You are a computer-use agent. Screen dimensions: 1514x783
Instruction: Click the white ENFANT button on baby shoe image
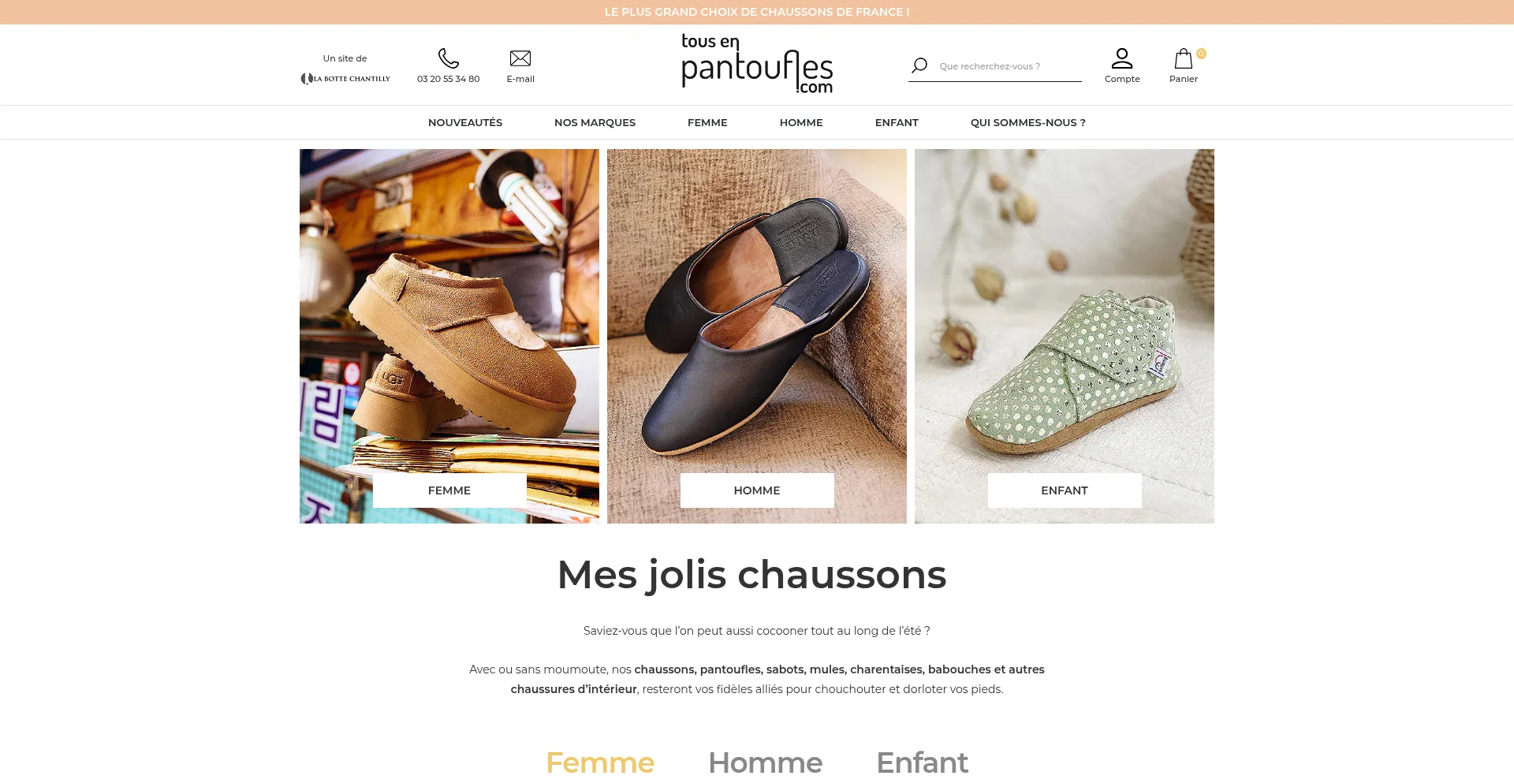1065,490
